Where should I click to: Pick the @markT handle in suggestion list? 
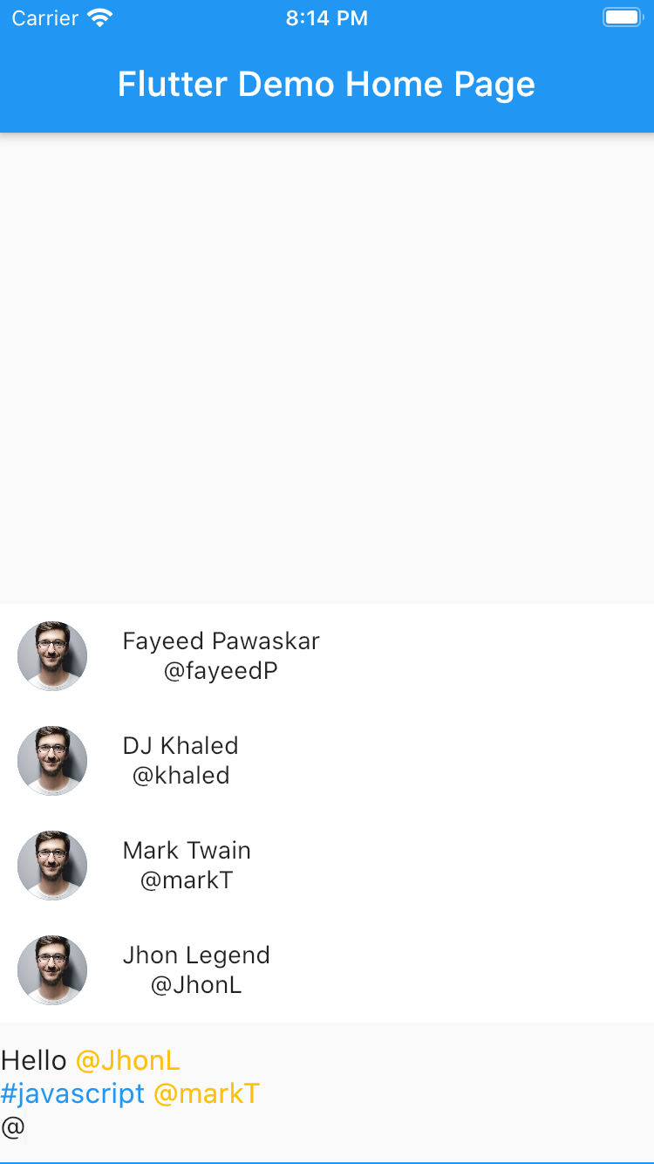[x=187, y=880]
